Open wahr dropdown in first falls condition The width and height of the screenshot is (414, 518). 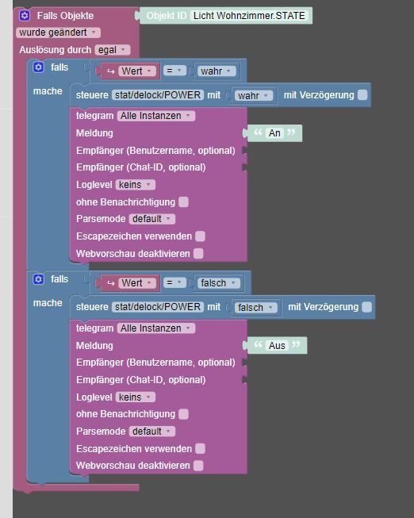[217, 71]
